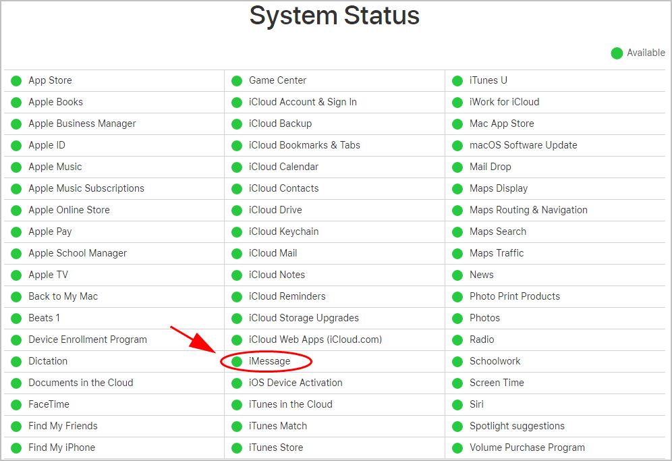Click the green status dot next to Dictation
Screen dimensions: 672x461
[16, 362]
